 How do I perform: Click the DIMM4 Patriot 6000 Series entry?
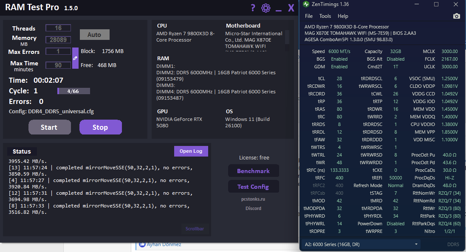(216, 95)
